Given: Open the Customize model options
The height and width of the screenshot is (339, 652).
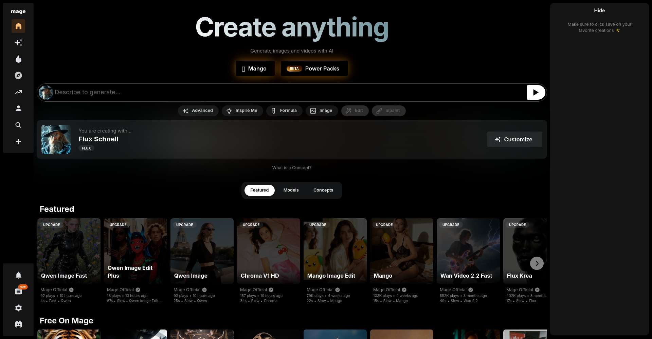Looking at the screenshot, I should coord(514,139).
